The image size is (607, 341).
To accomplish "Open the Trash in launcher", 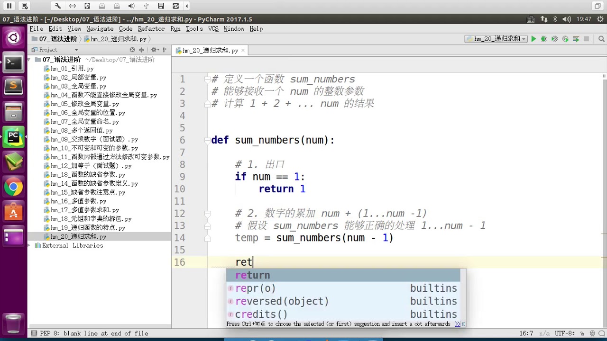I will pos(13,324).
